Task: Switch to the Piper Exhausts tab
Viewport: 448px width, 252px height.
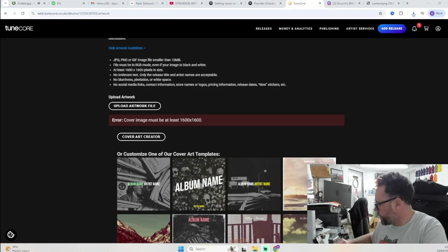Action: (x=146, y=3)
